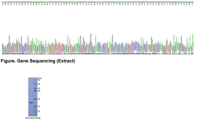Click the SDS-PAGE gel image
Image resolution: width=197 pixels, height=122 pixels.
click(x=33, y=96)
